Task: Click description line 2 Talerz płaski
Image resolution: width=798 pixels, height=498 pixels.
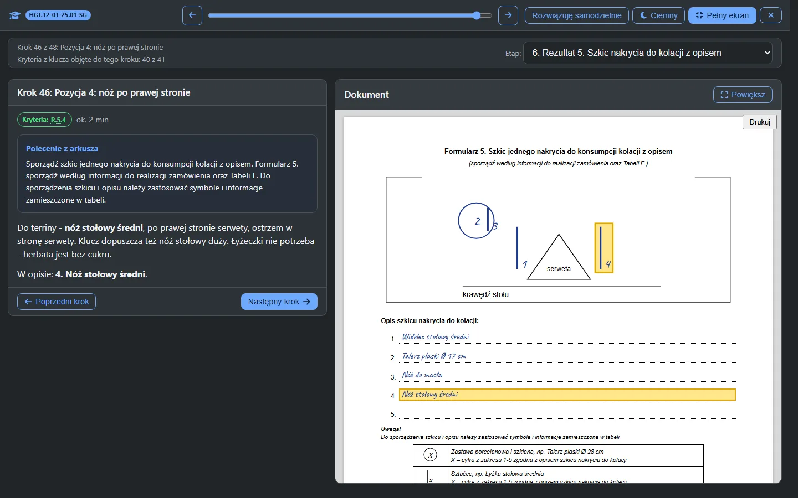Action: point(567,356)
